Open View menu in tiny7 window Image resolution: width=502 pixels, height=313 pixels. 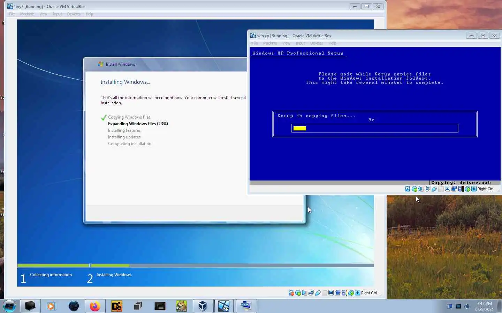(43, 14)
